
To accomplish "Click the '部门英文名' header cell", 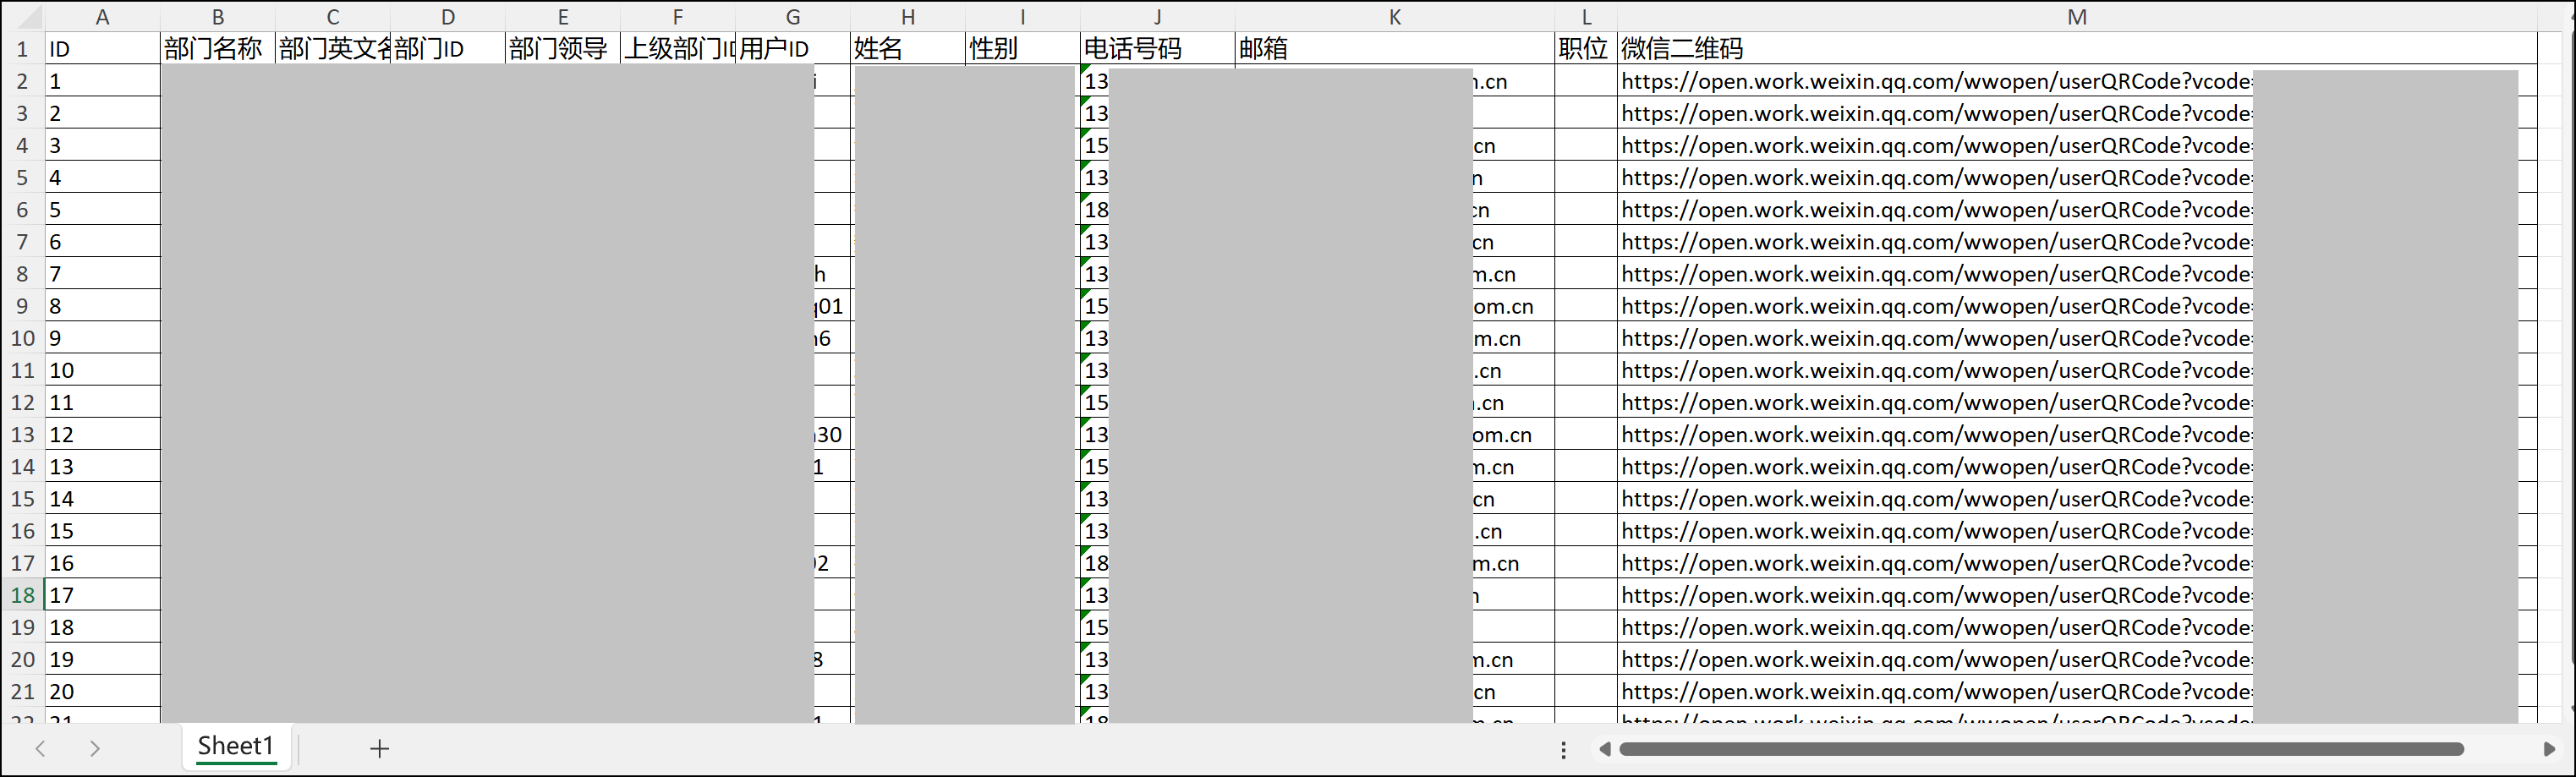I will [x=333, y=49].
